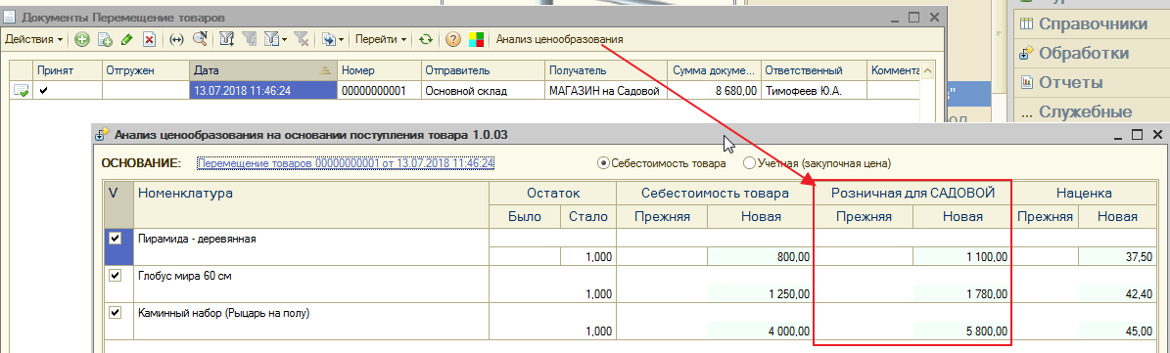
Task: Click Анализ ценообразования toolbar button
Action: pos(559,39)
